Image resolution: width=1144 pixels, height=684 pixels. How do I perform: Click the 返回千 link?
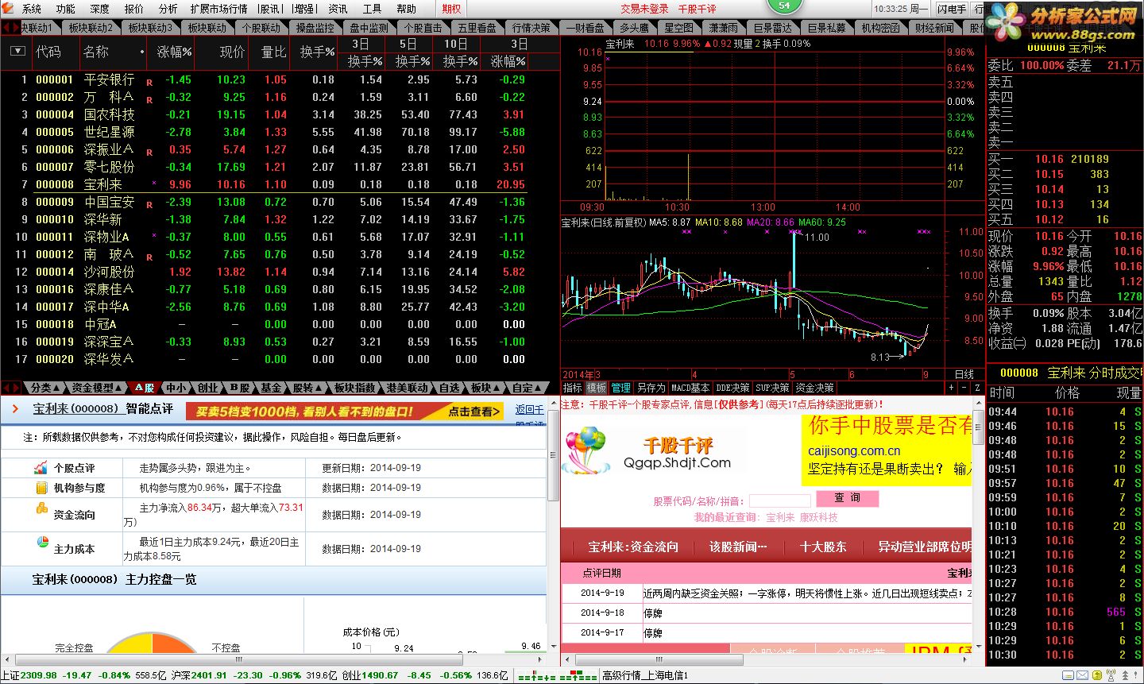[x=529, y=410]
